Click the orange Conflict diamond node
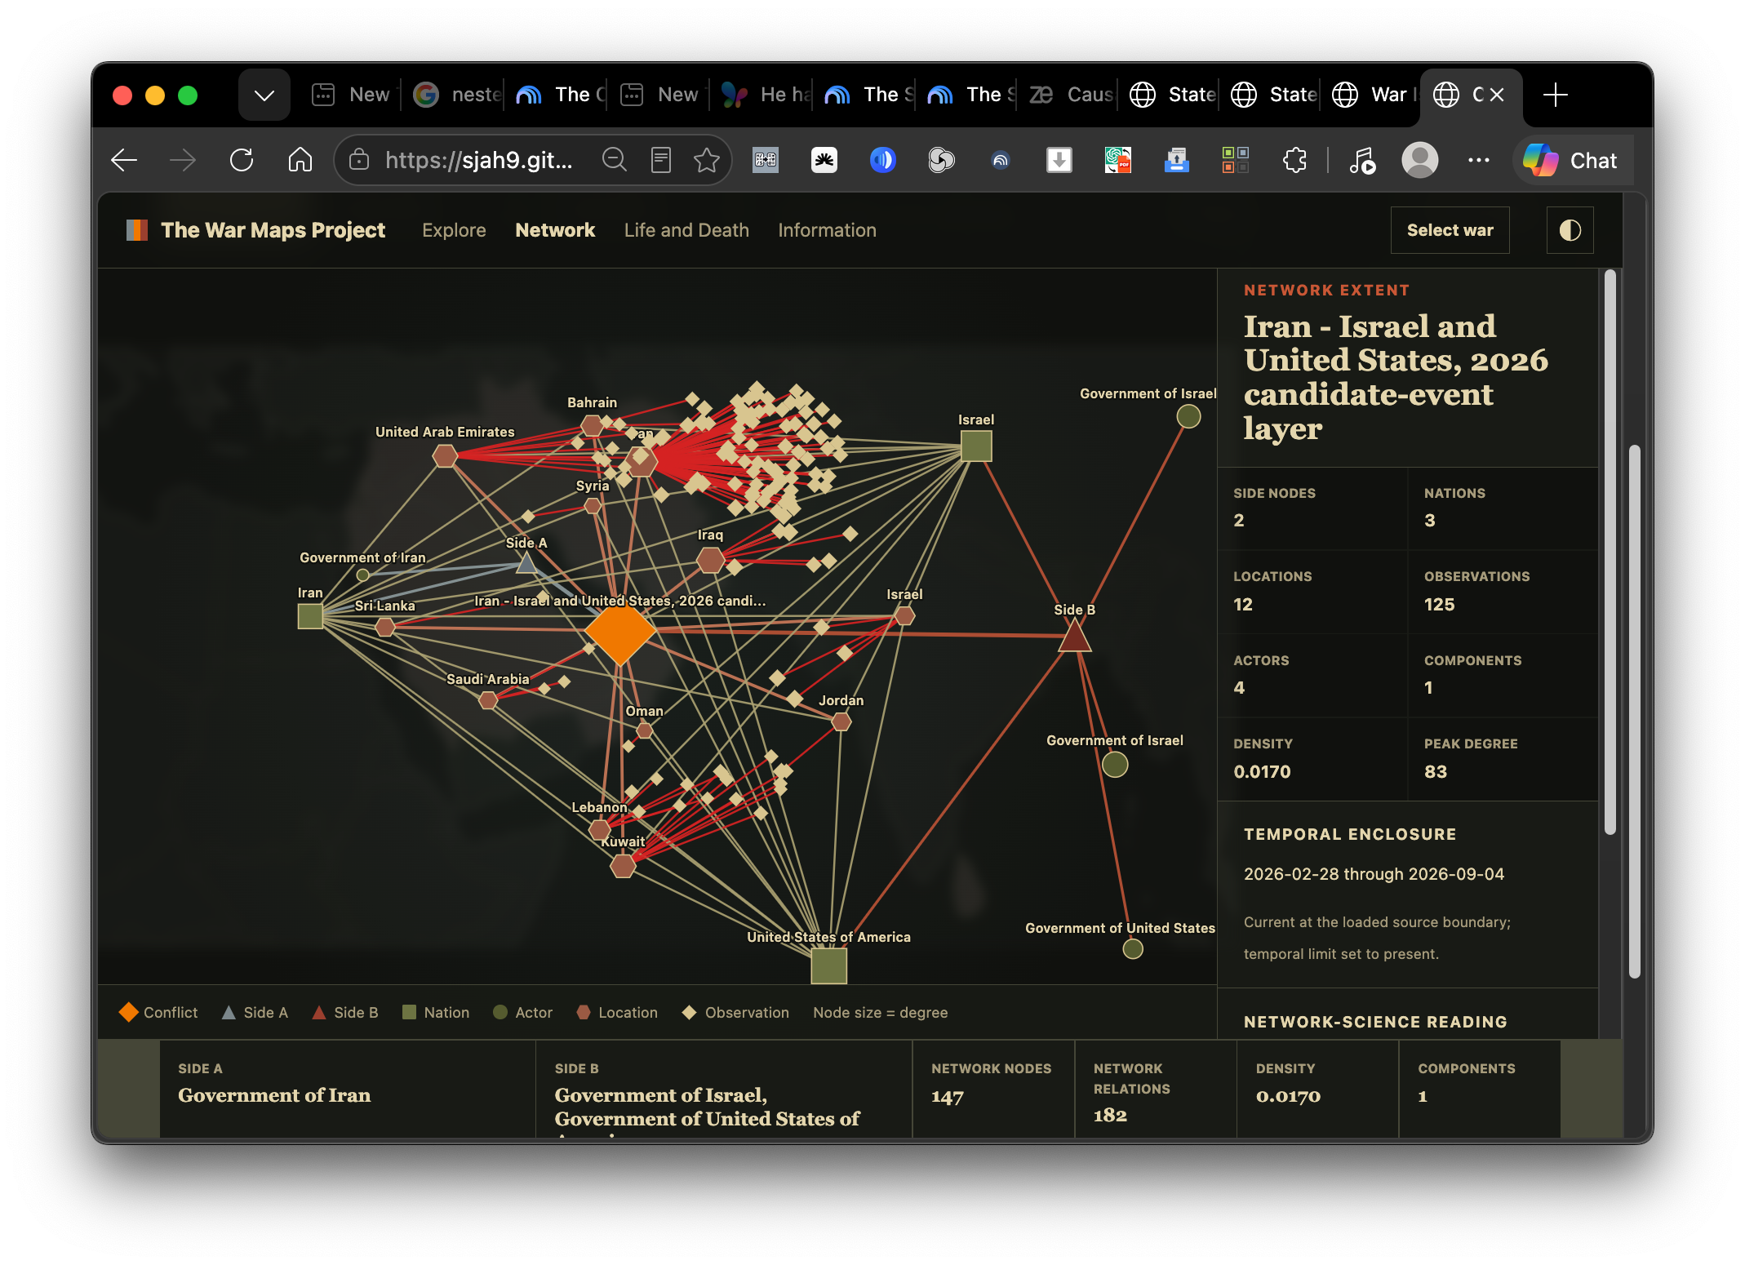The width and height of the screenshot is (1745, 1265). tap(620, 631)
